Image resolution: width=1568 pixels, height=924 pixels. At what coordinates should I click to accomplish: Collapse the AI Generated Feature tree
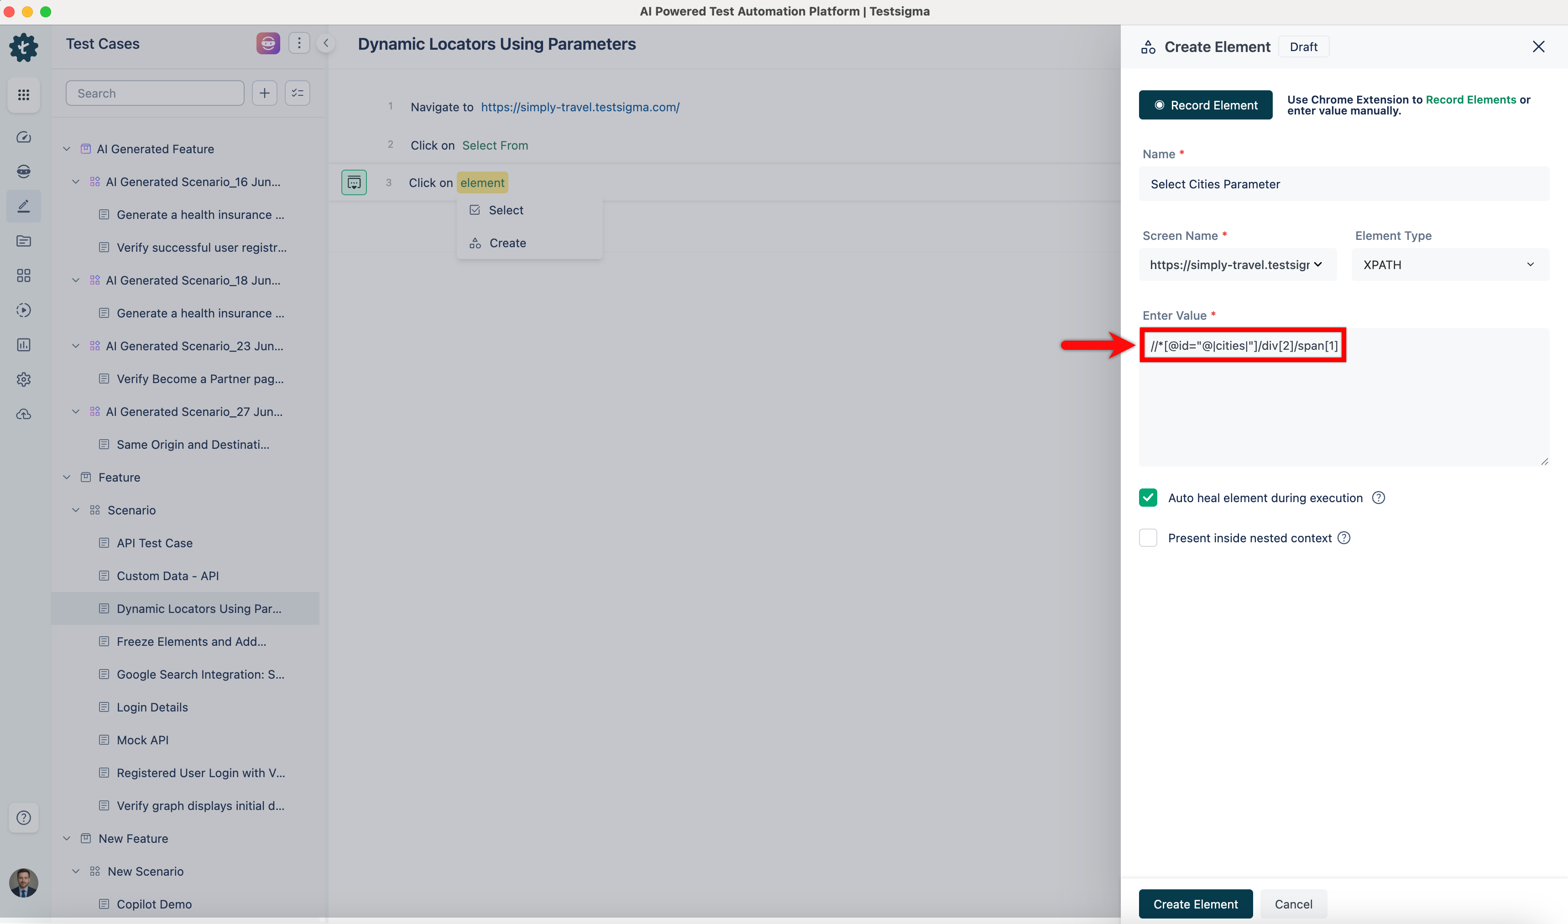[67, 149]
